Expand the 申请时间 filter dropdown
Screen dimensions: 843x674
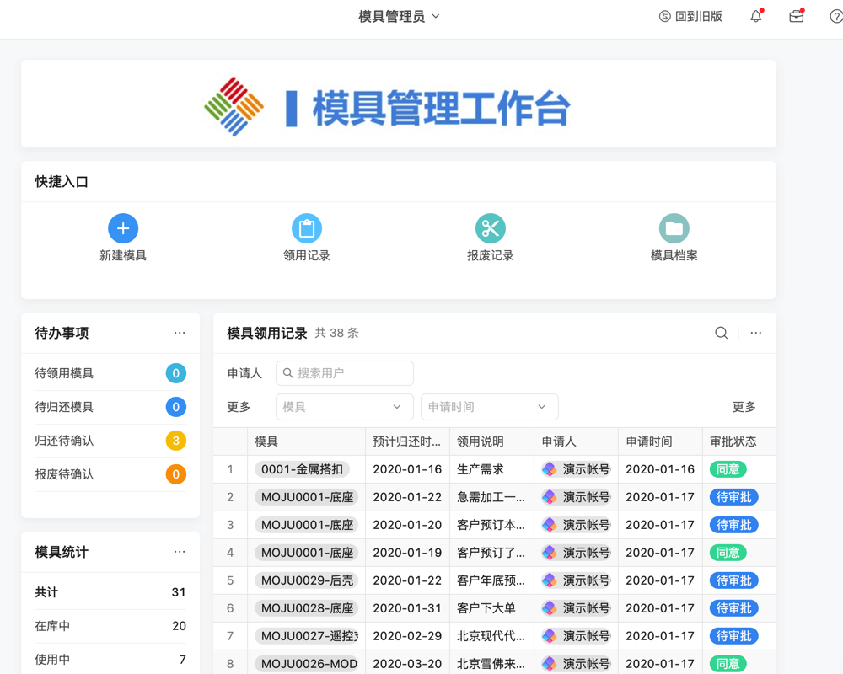489,407
